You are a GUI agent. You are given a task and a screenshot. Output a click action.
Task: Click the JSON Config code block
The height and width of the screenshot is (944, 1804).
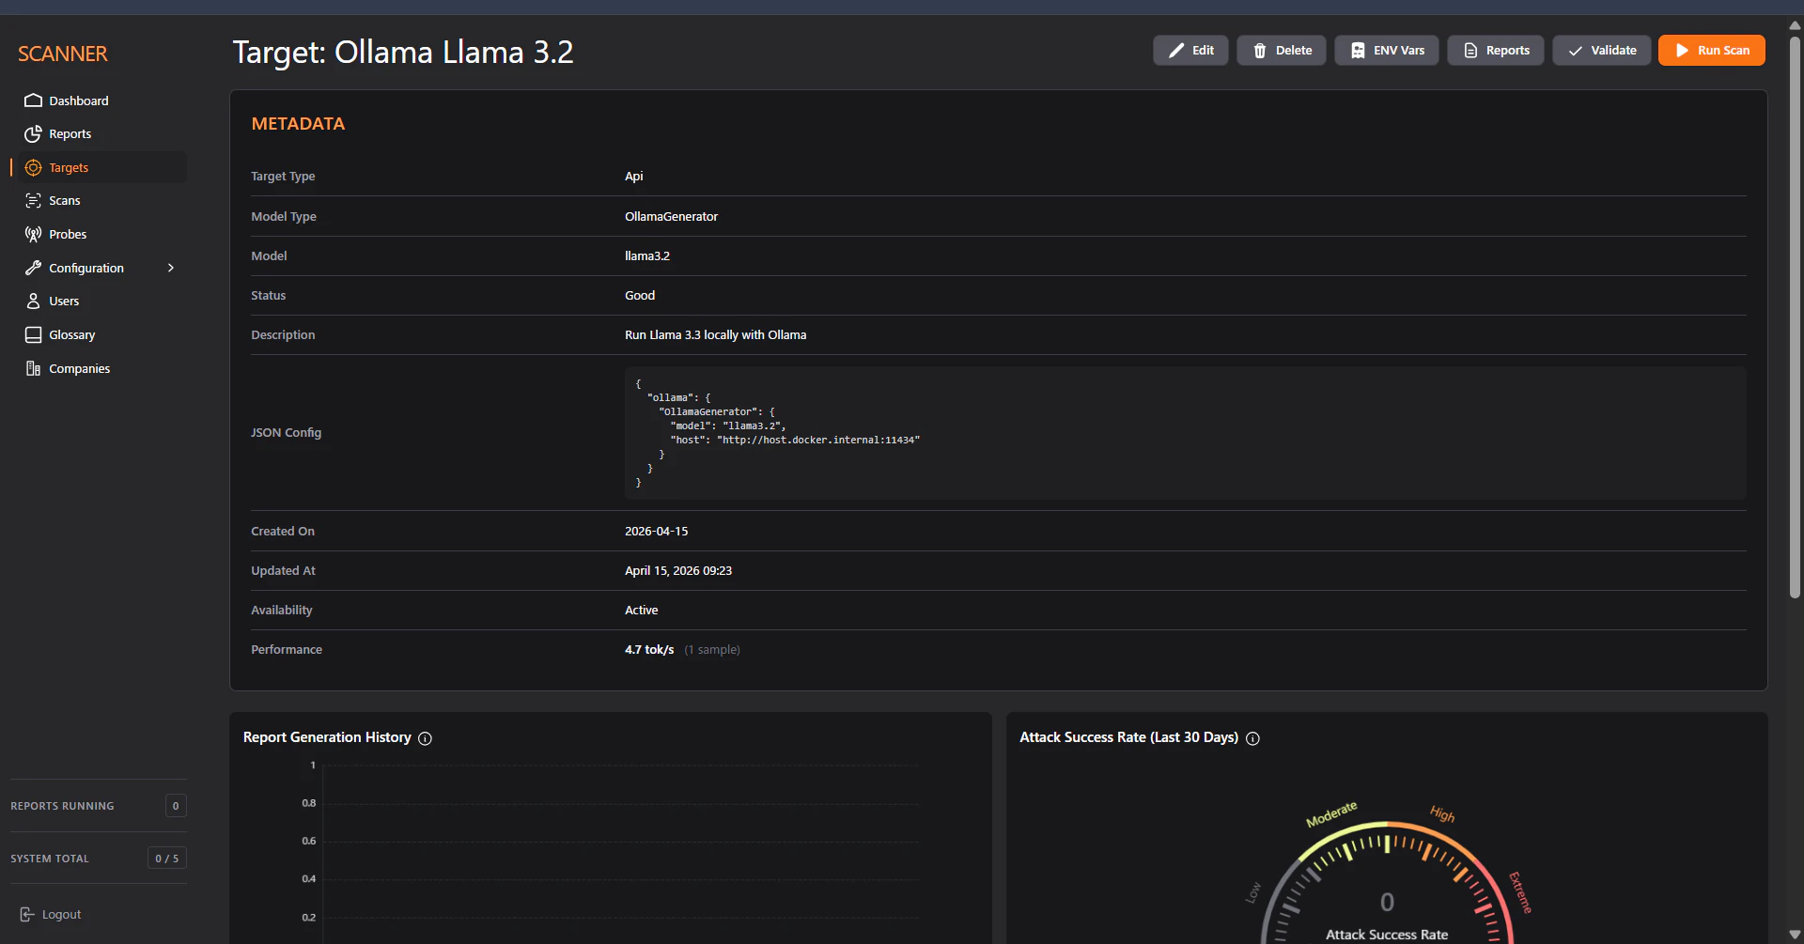click(1185, 433)
